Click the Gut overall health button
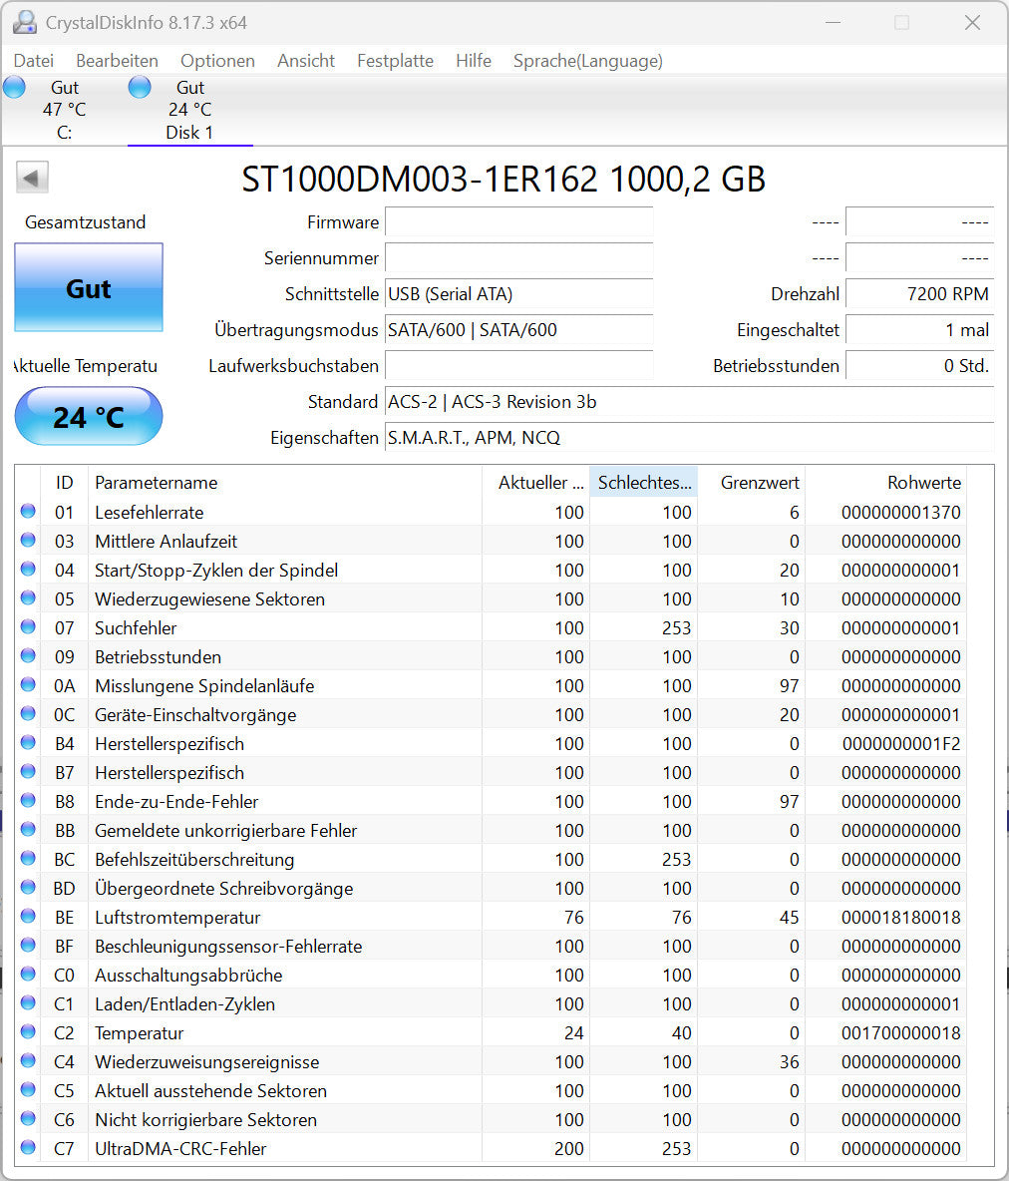 (88, 287)
